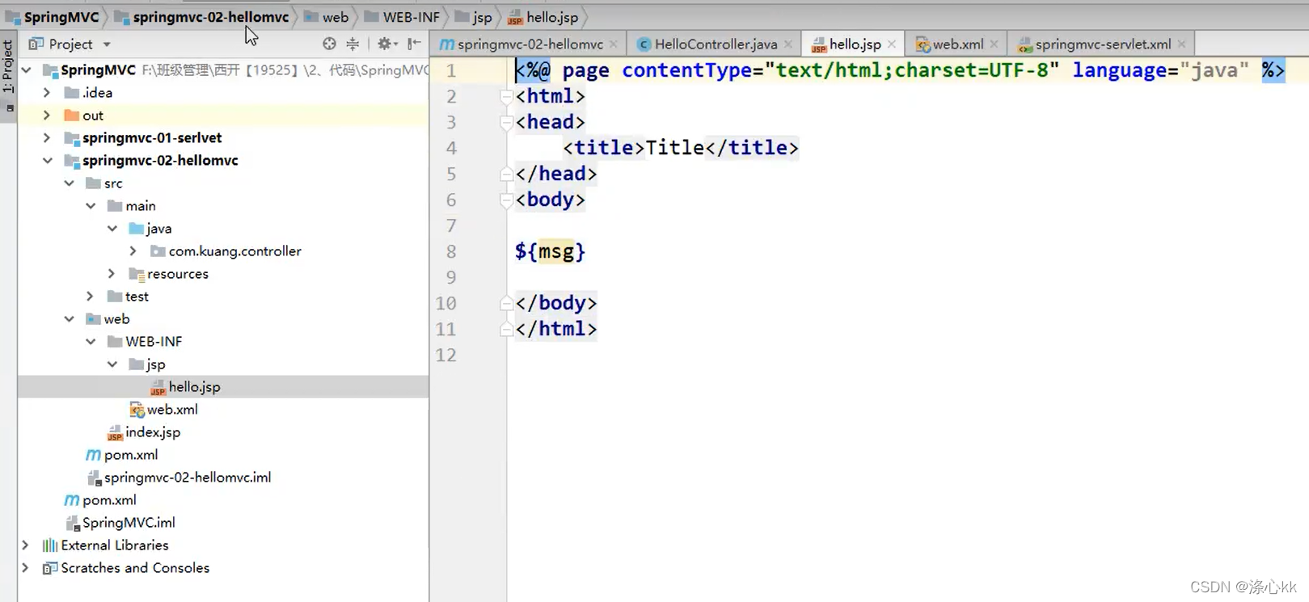The image size is (1309, 602).
Task: Close the hello.jsp tab
Action: [x=892, y=44]
